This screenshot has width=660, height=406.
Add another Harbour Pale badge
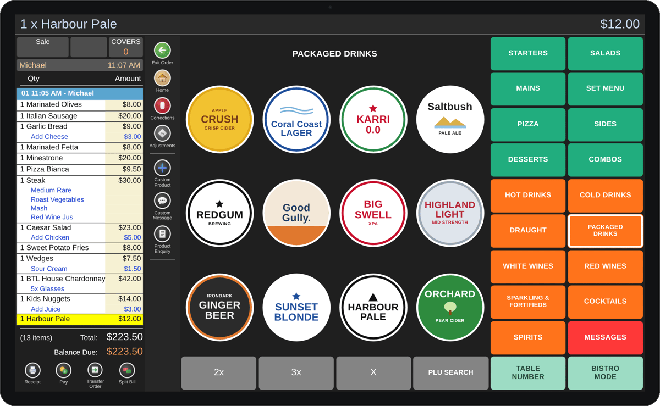373,307
